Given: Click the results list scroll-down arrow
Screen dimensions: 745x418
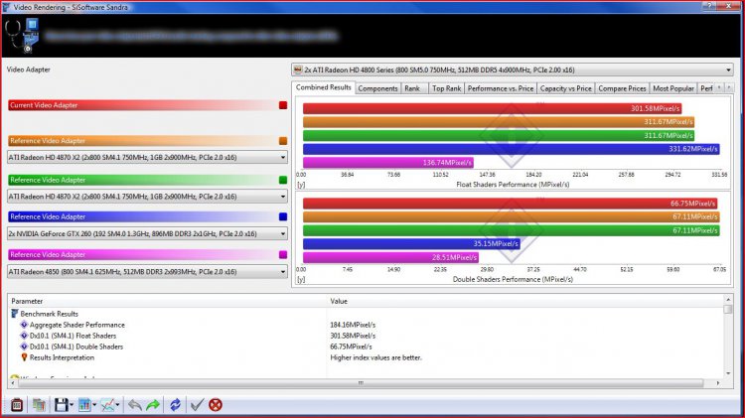Looking at the screenshot, I should point(728,373).
